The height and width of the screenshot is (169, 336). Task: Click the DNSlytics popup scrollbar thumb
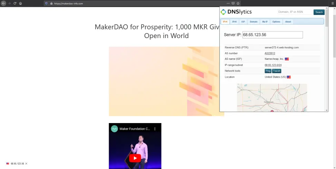pos(327,18)
